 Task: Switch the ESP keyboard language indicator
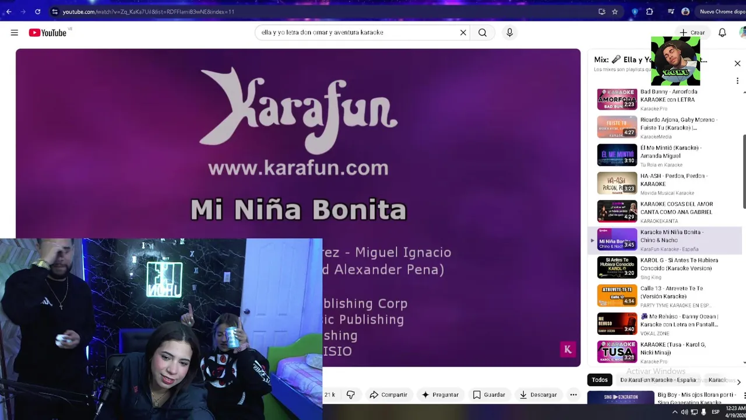[x=716, y=412]
